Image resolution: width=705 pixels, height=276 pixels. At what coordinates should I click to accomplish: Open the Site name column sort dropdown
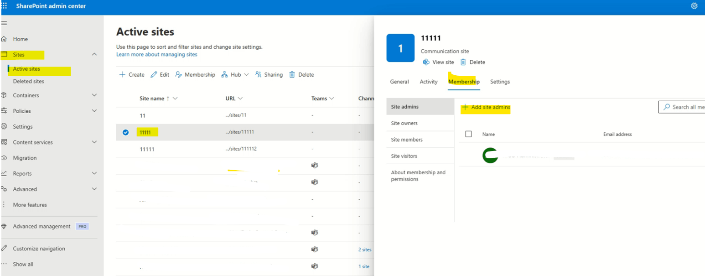point(176,99)
